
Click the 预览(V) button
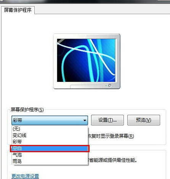(144, 120)
